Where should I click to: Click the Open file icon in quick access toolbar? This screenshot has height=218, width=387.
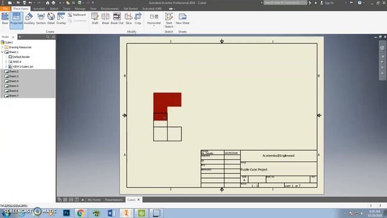coord(18,2)
